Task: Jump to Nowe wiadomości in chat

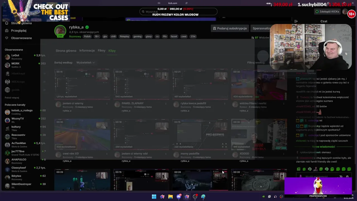Action: click(x=324, y=147)
